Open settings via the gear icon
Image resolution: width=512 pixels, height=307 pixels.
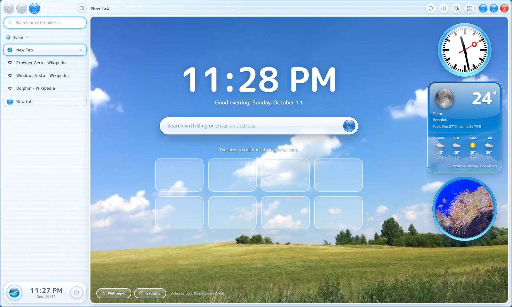(77, 292)
